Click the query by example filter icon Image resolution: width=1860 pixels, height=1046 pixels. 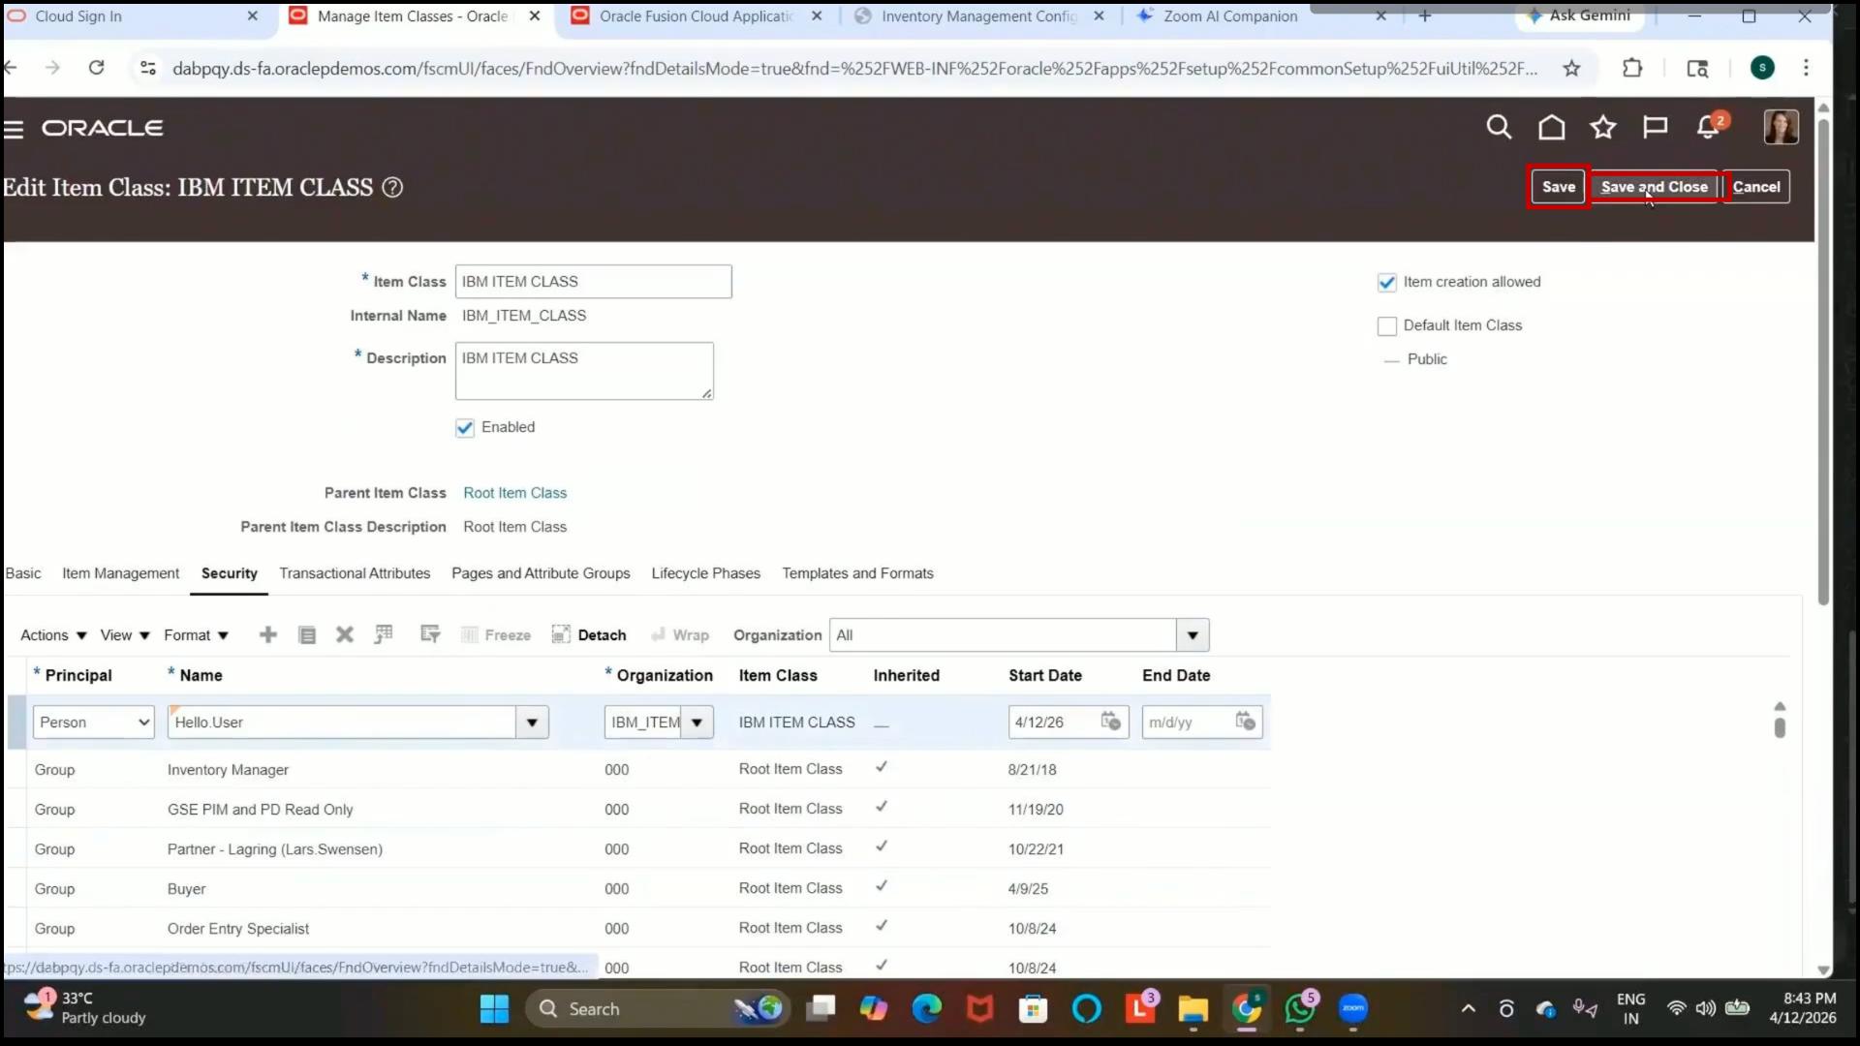coord(430,635)
